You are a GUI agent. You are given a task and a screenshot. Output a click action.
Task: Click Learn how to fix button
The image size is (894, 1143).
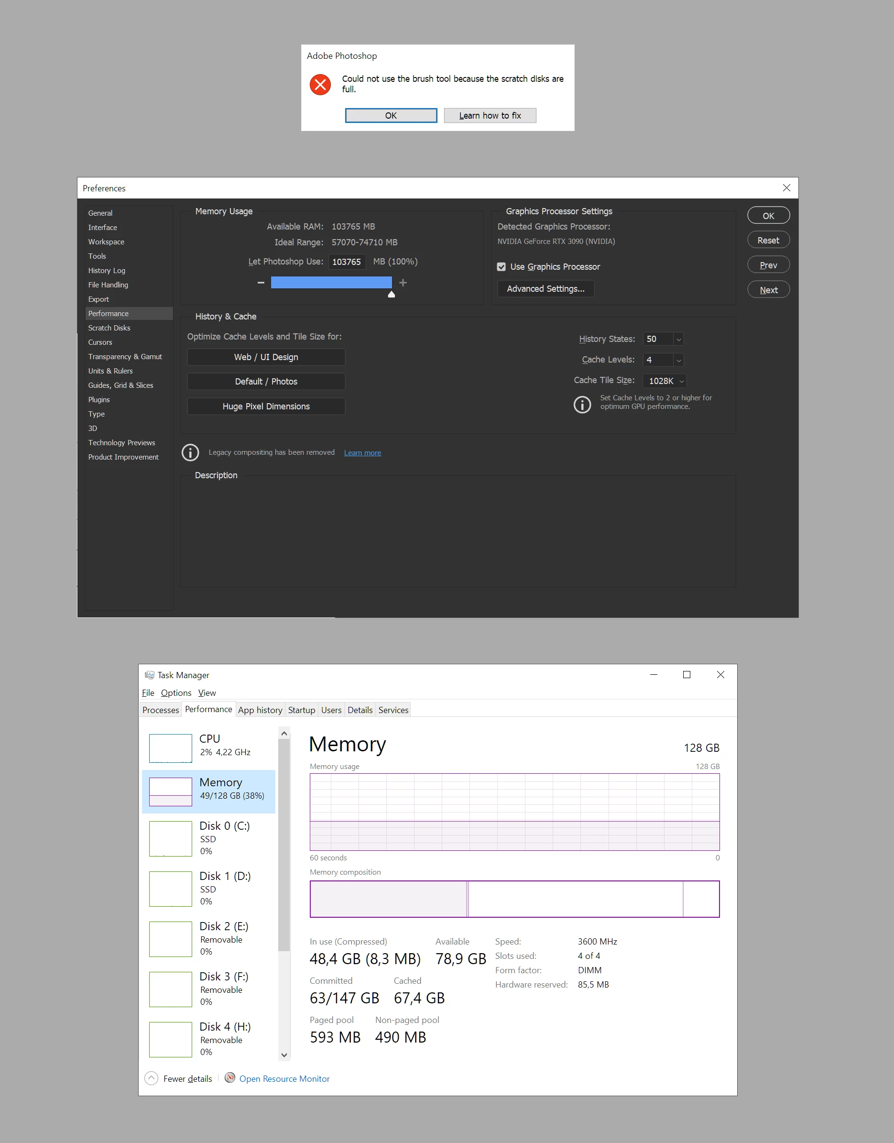coord(490,115)
